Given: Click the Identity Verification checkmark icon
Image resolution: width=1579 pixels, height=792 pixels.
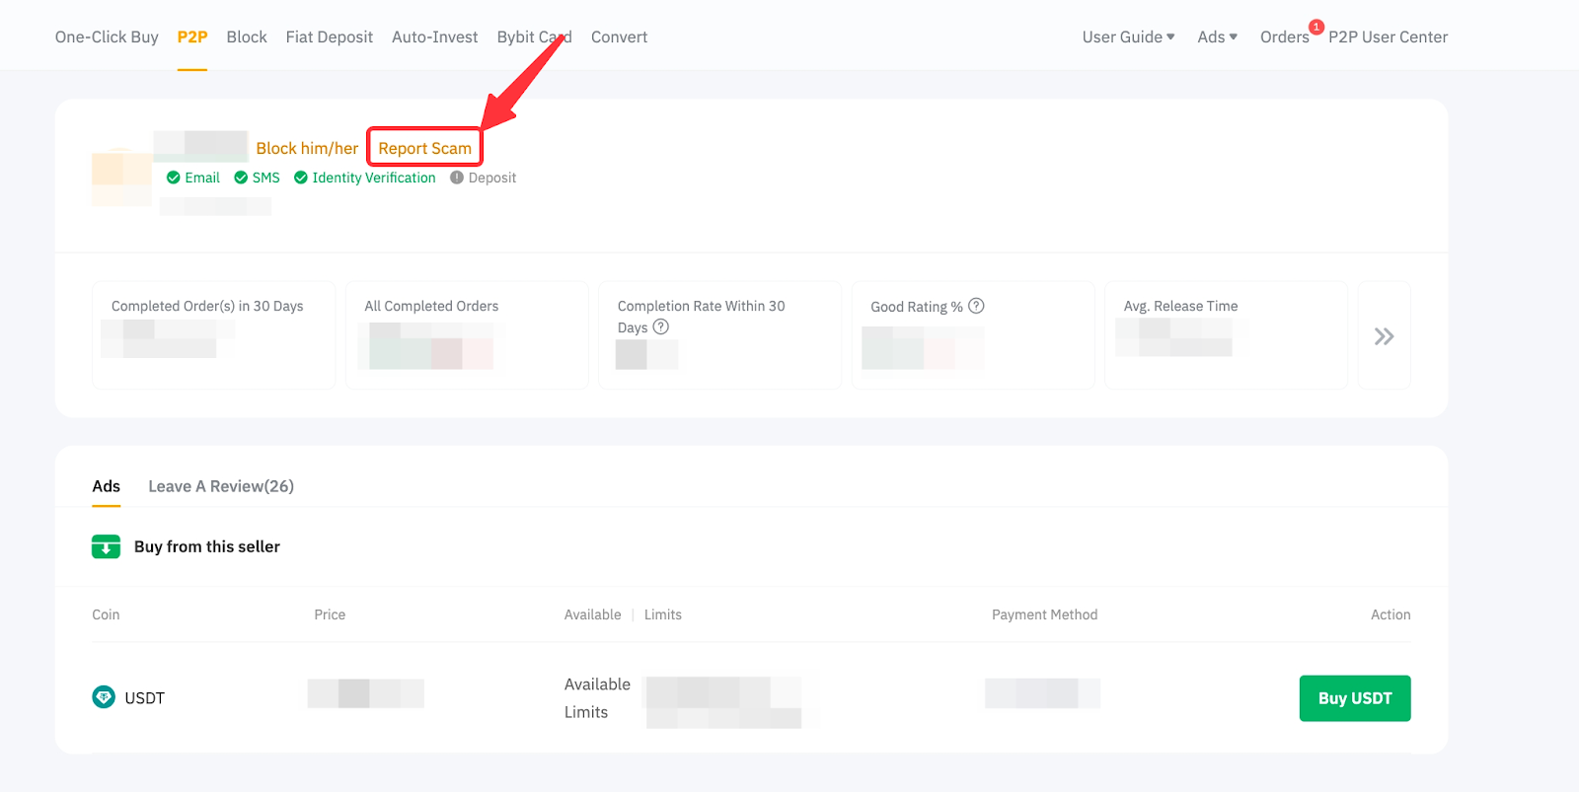Looking at the screenshot, I should coord(301,178).
